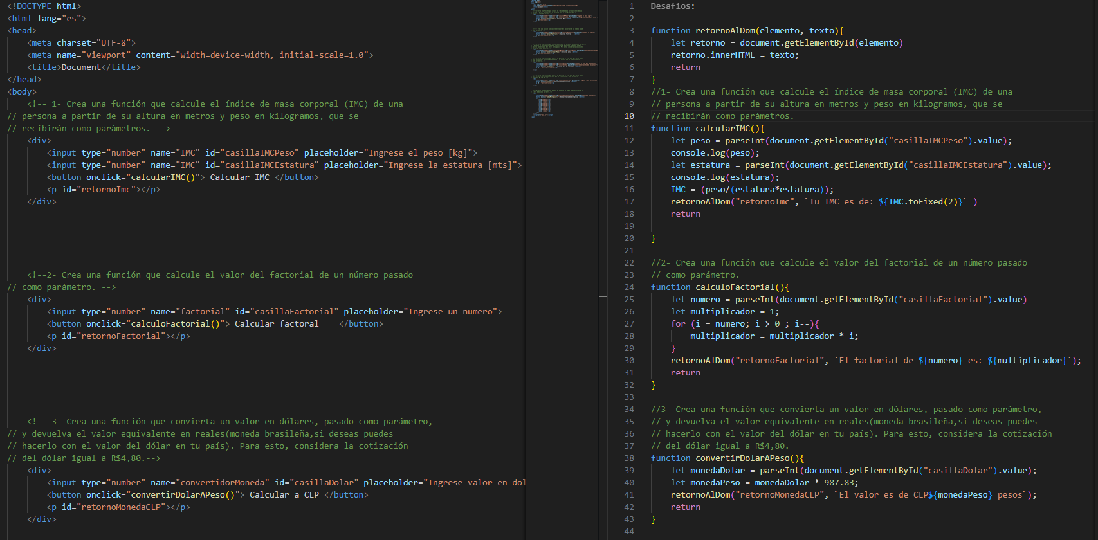Image resolution: width=1098 pixels, height=540 pixels.
Task: Click the button line labeled Calcular factoral
Action: (x=215, y=324)
